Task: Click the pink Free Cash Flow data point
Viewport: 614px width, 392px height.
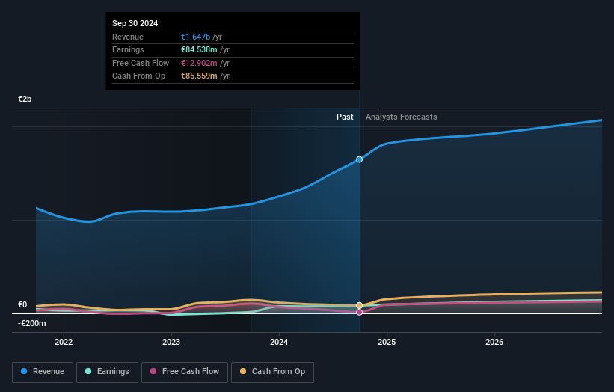Action: coord(359,312)
